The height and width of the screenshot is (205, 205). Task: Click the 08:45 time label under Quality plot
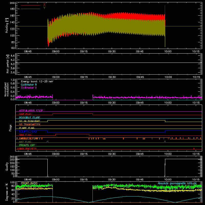[28, 180]
